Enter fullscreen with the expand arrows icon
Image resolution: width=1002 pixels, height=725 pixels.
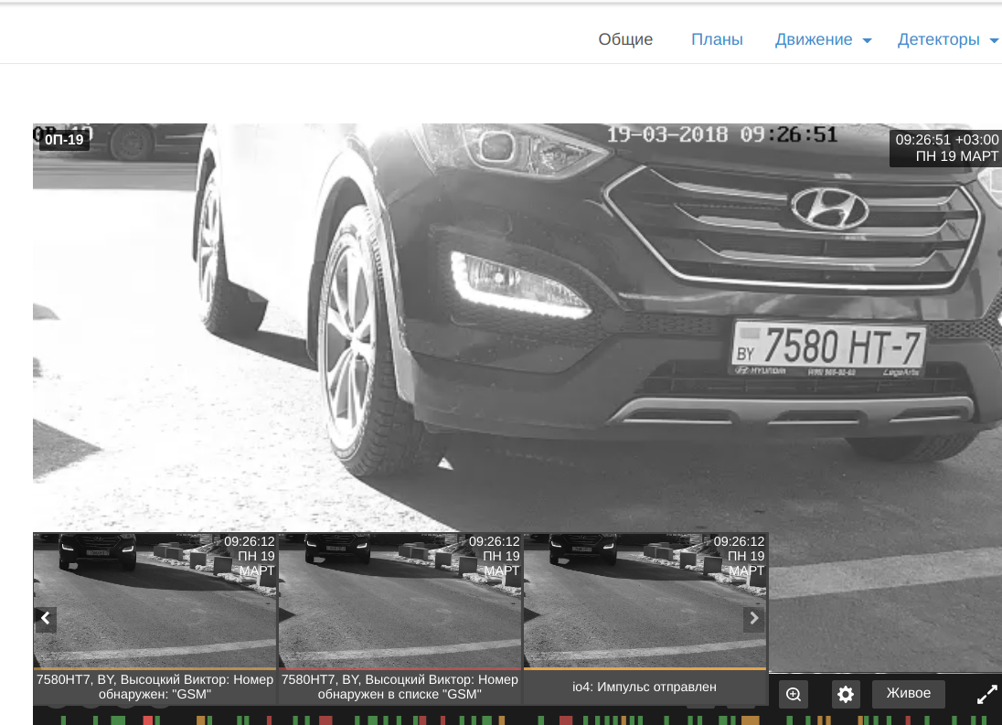(986, 695)
